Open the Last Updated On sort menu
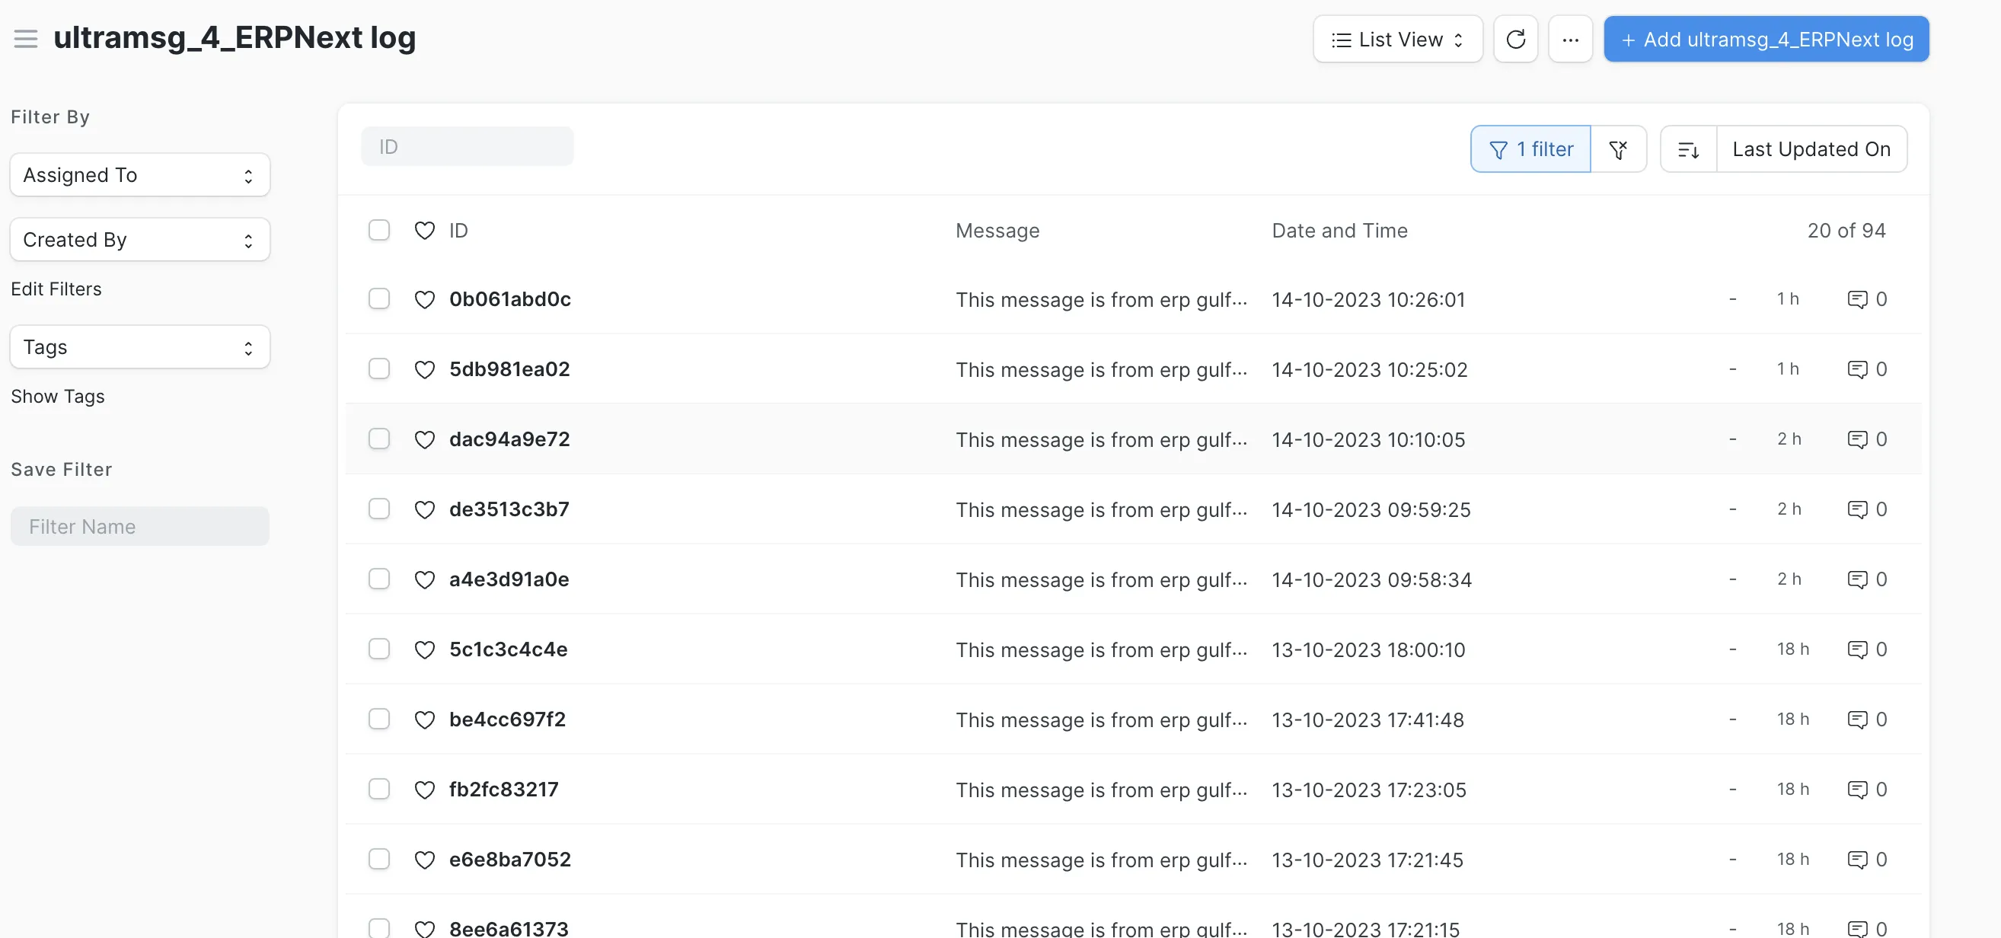This screenshot has width=2001, height=938. click(1812, 148)
